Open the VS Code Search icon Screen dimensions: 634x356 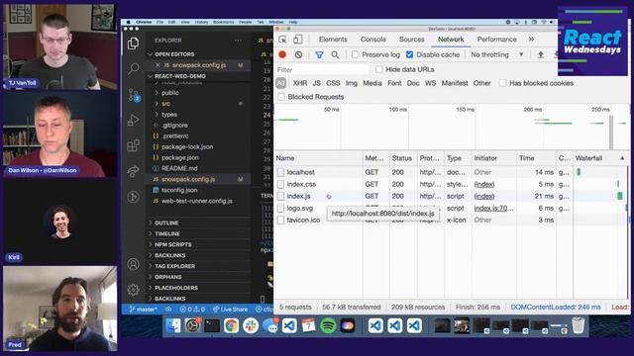(133, 68)
